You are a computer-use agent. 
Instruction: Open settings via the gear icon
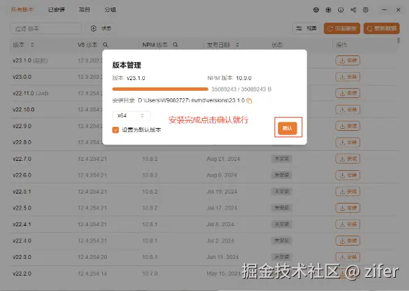[366, 10]
